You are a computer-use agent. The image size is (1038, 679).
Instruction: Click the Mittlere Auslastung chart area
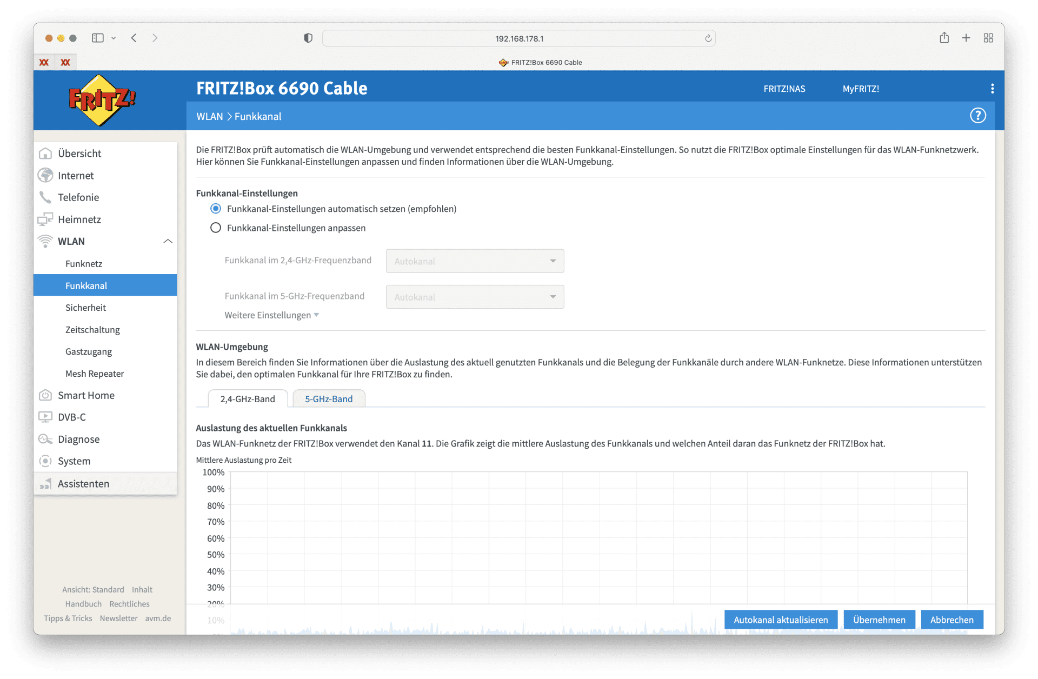(598, 552)
